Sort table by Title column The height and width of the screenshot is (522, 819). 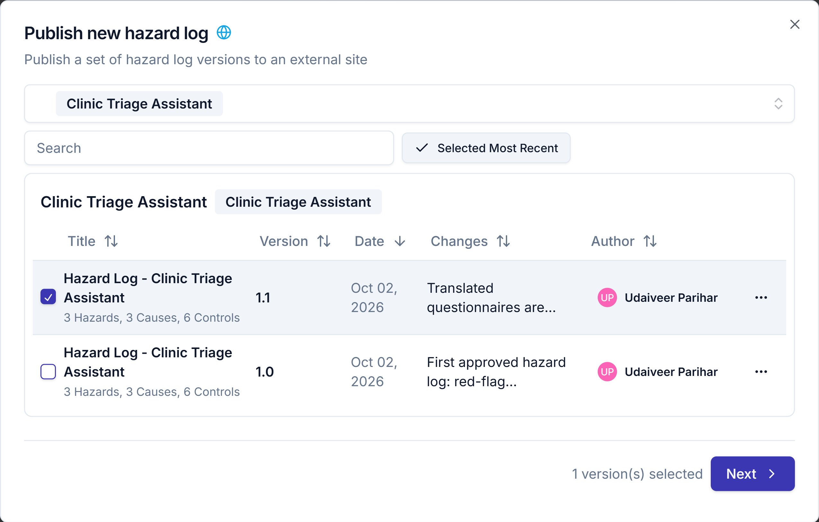click(92, 241)
